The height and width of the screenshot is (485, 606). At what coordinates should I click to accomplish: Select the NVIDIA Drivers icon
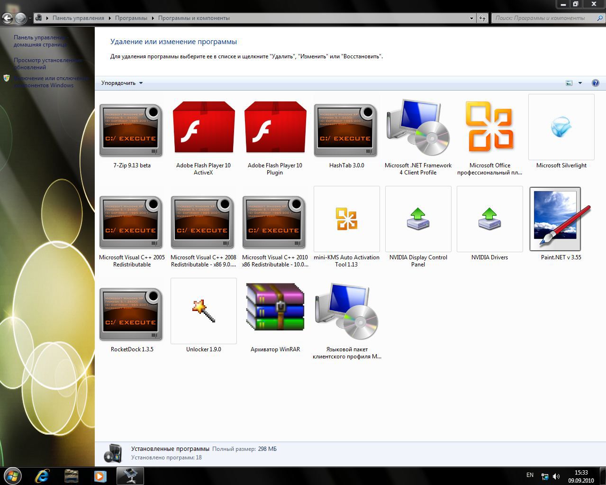pyautogui.click(x=489, y=219)
